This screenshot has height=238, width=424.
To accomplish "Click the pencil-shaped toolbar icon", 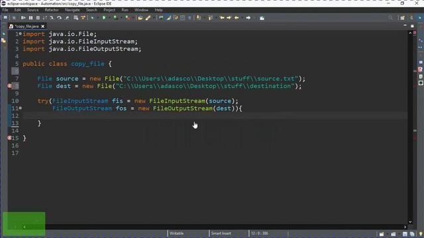I will (x=148, y=18).
